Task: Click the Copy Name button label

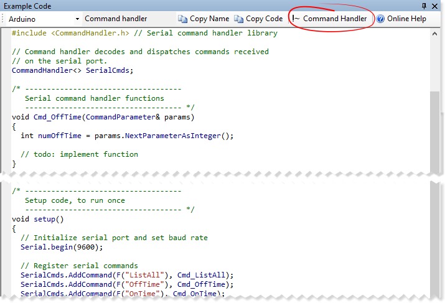Action: coord(210,19)
